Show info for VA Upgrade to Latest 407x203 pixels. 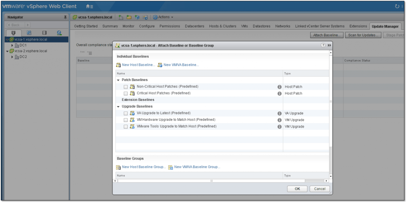click(279, 114)
